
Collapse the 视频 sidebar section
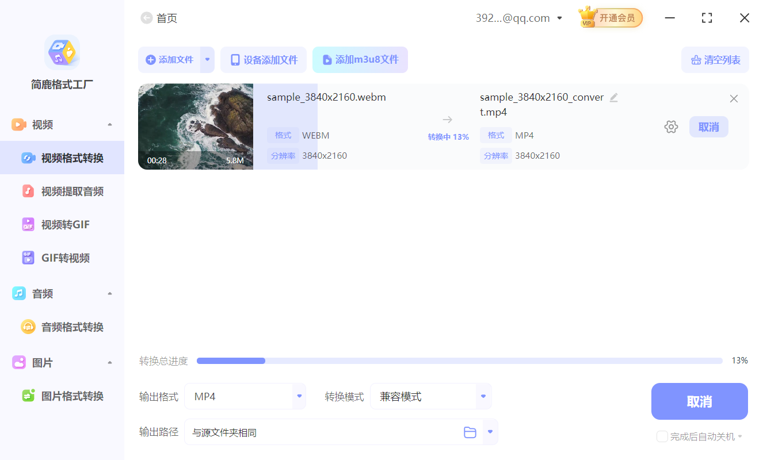coord(109,124)
